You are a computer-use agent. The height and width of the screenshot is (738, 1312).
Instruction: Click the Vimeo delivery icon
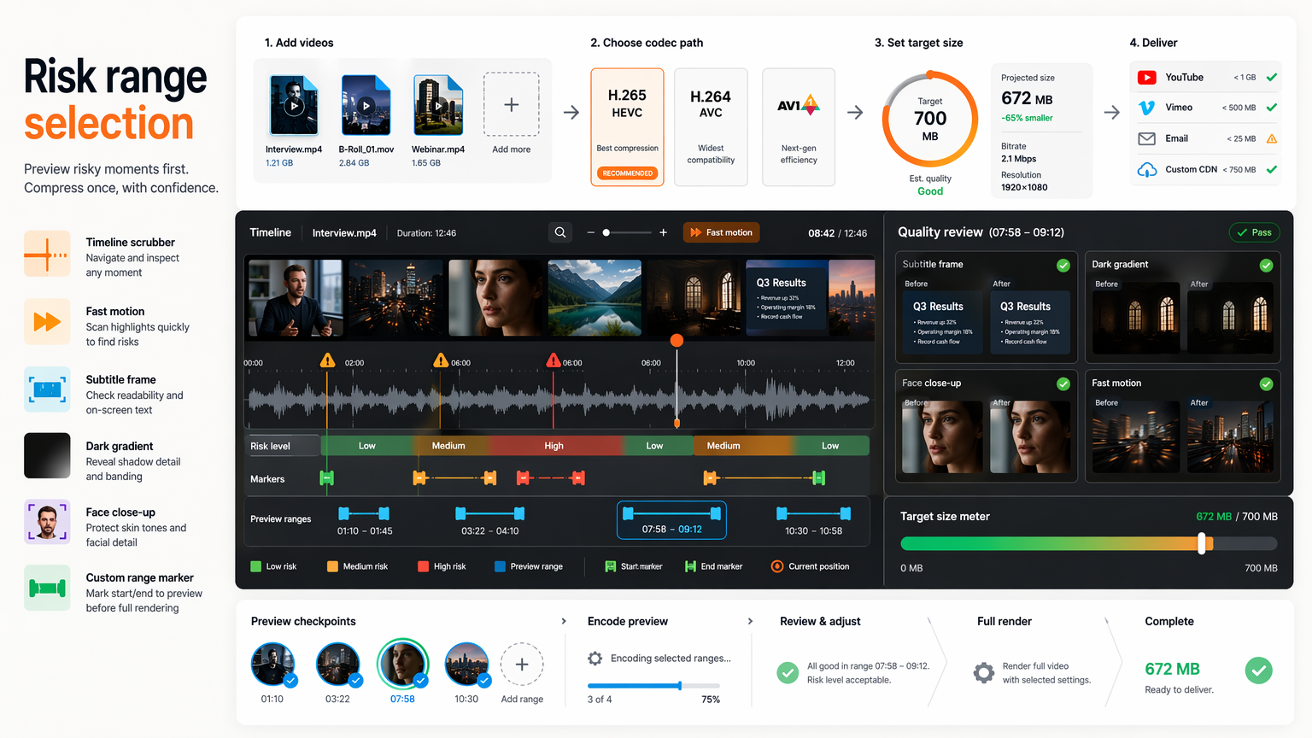[x=1147, y=108]
